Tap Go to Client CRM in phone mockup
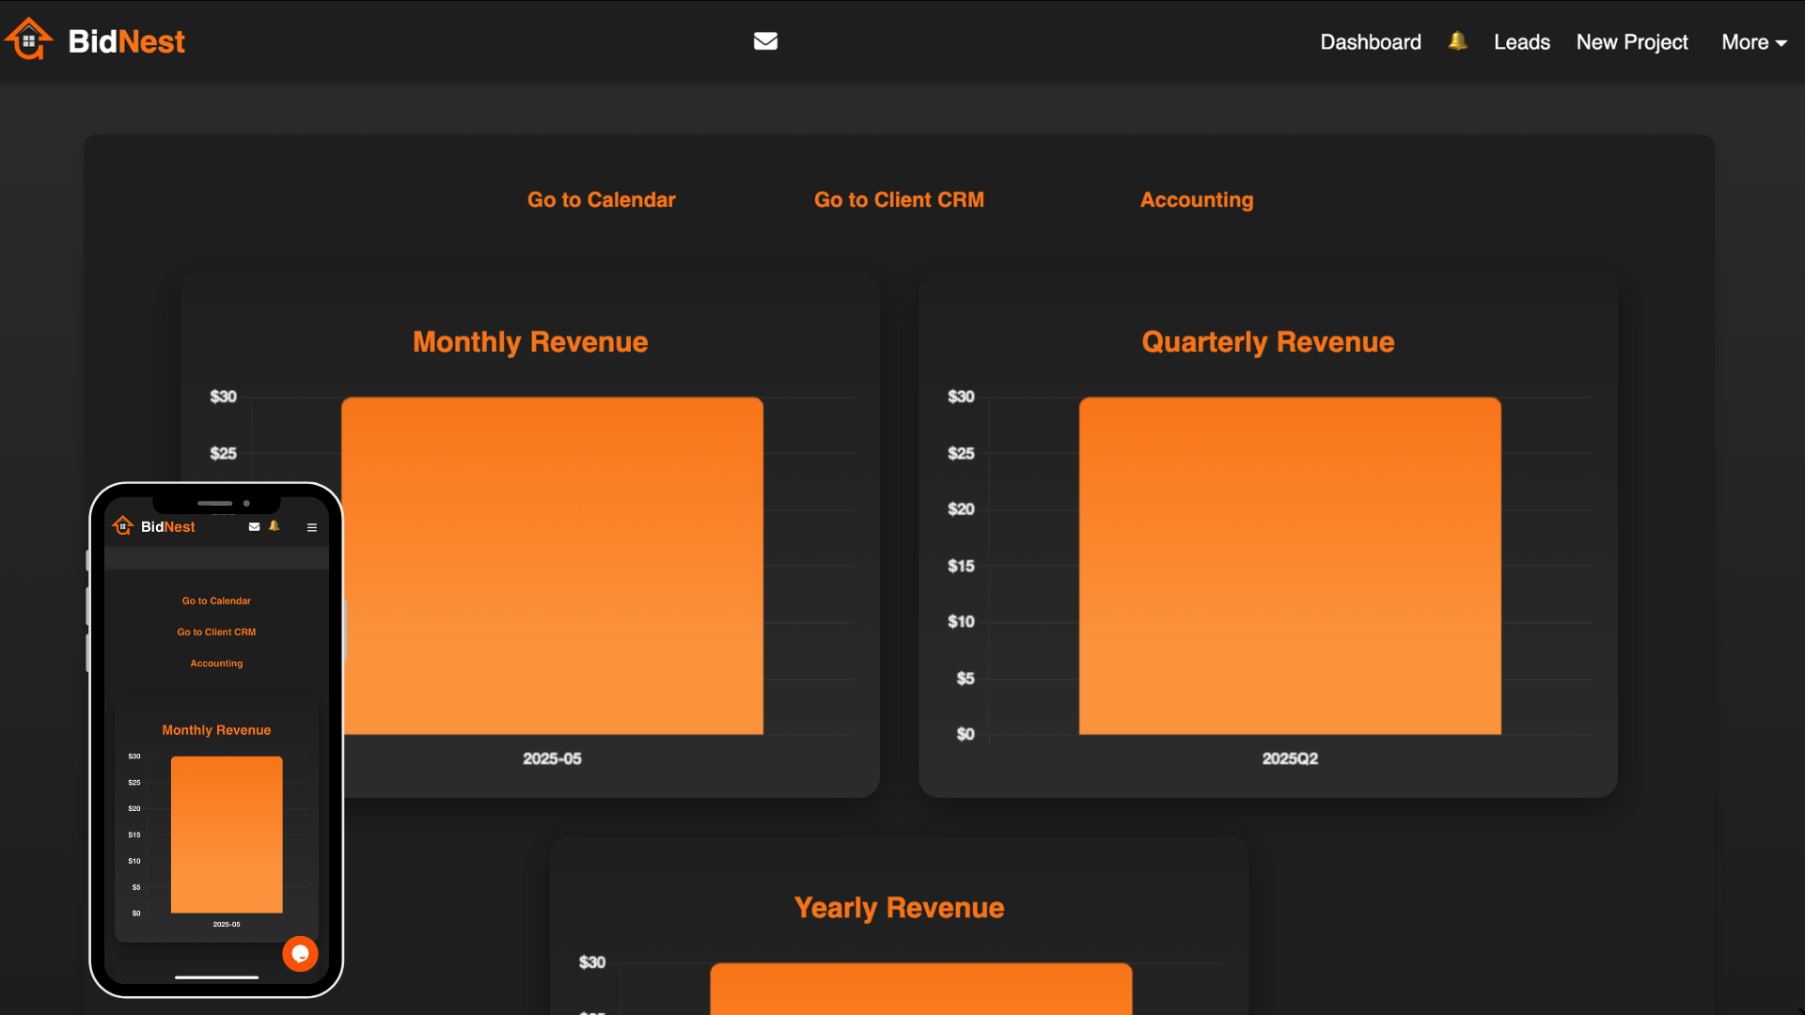 tap(216, 632)
